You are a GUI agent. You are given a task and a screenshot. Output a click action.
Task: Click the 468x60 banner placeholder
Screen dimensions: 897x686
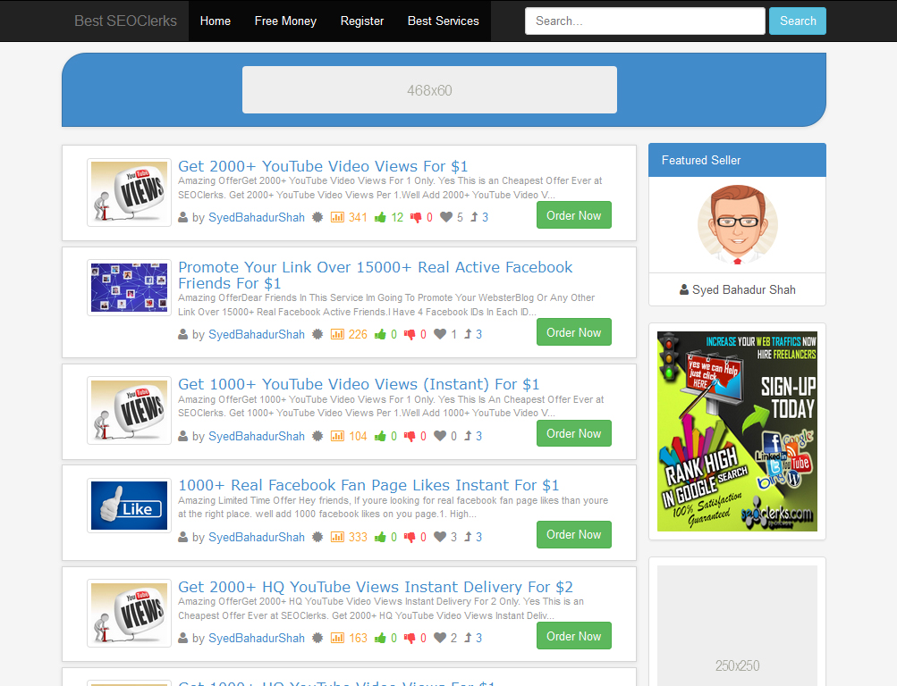tap(429, 89)
